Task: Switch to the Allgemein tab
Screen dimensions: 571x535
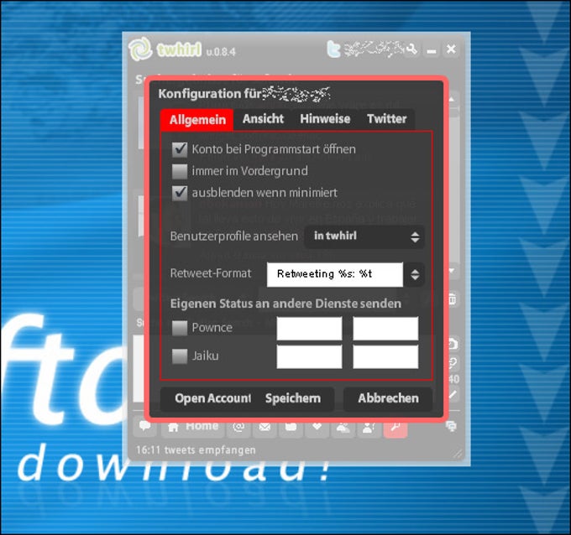Action: (197, 120)
